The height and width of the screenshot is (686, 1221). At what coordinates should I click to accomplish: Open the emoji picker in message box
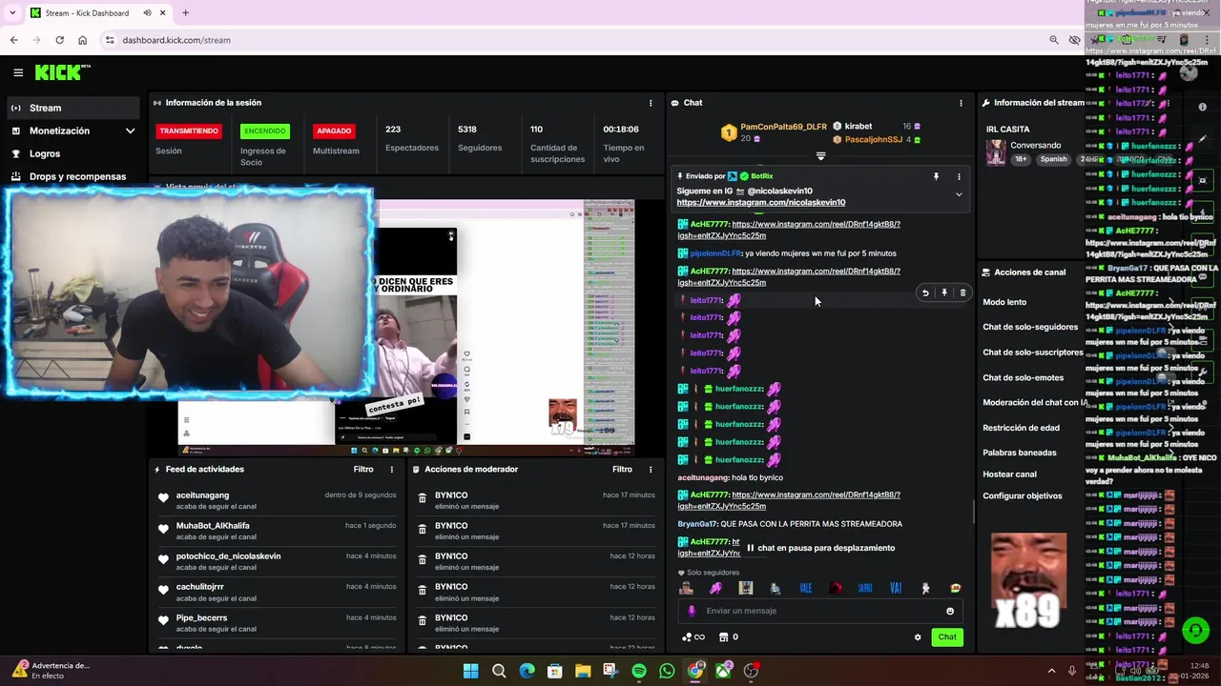950,611
